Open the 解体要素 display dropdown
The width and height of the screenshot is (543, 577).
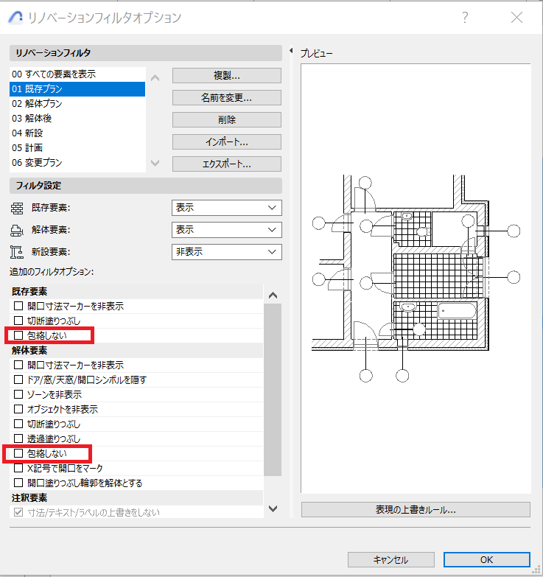226,230
